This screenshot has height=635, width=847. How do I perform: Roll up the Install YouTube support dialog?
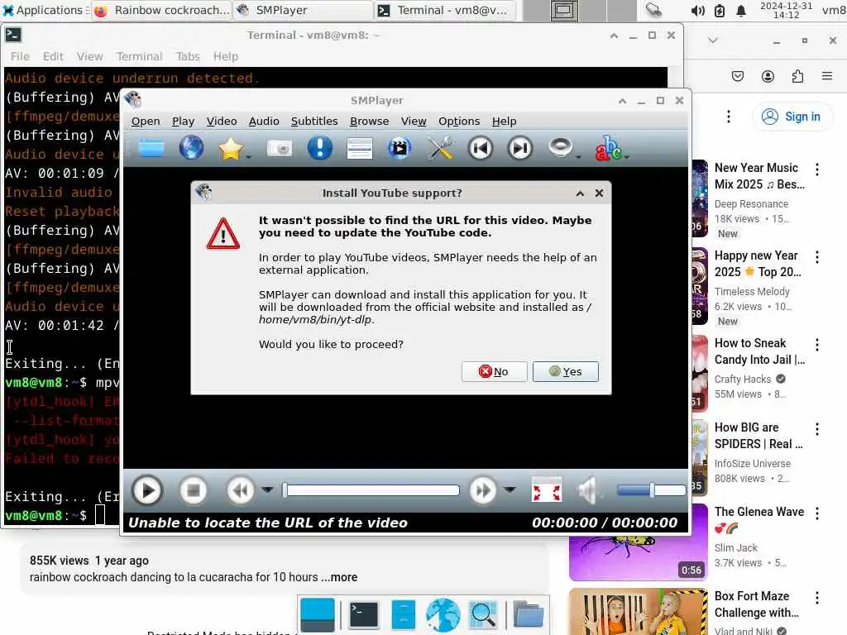[x=580, y=193]
